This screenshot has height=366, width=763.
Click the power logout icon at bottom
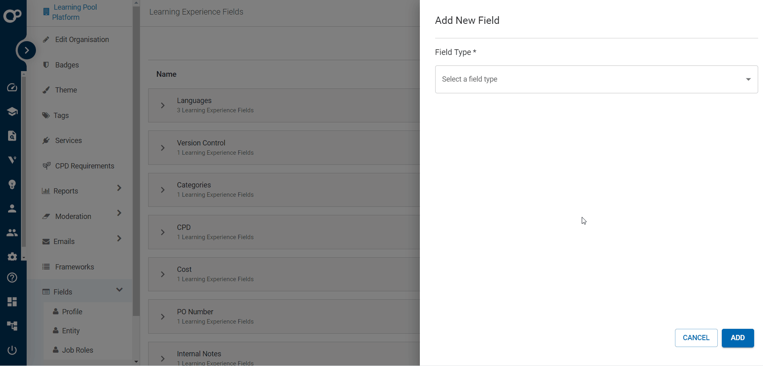12,350
